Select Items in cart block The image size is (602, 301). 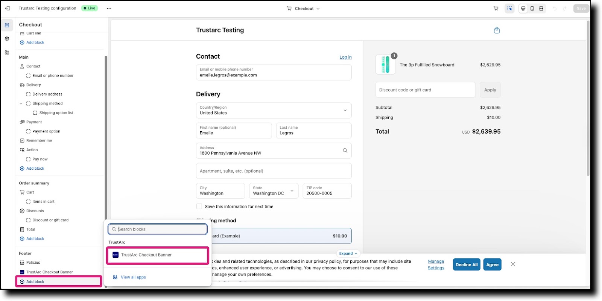point(43,202)
